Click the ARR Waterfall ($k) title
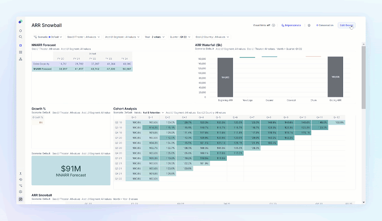The height and width of the screenshot is (221, 382). (x=208, y=45)
